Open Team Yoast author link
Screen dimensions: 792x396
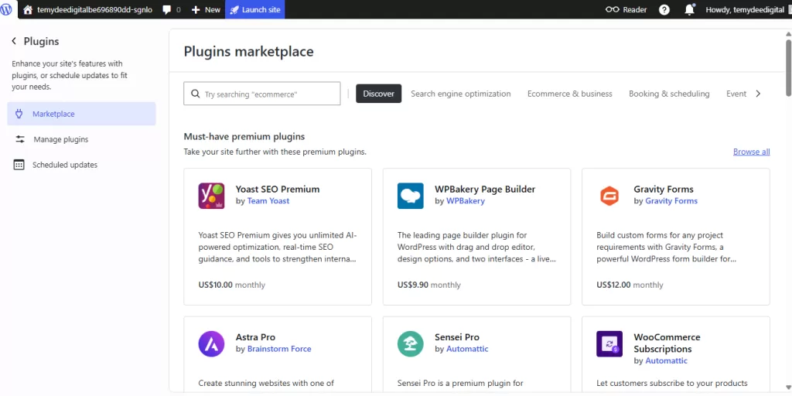[x=268, y=200]
